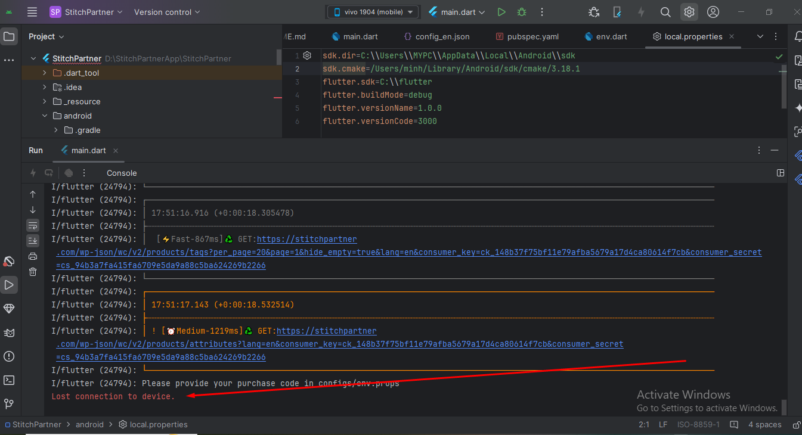Open Flutter Device Selection phone icon
Image resolution: width=802 pixels, height=435 pixels.
(617, 12)
